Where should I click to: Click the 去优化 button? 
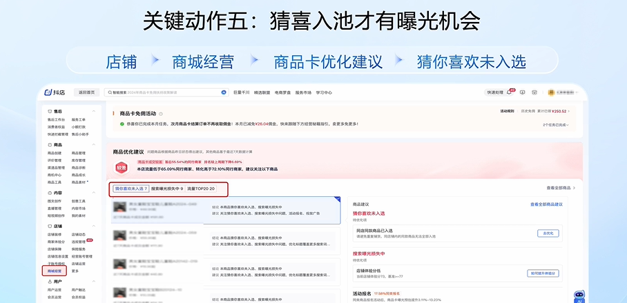547,233
